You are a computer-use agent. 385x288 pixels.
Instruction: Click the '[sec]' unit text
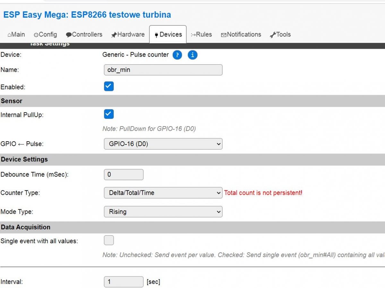click(x=153, y=282)
